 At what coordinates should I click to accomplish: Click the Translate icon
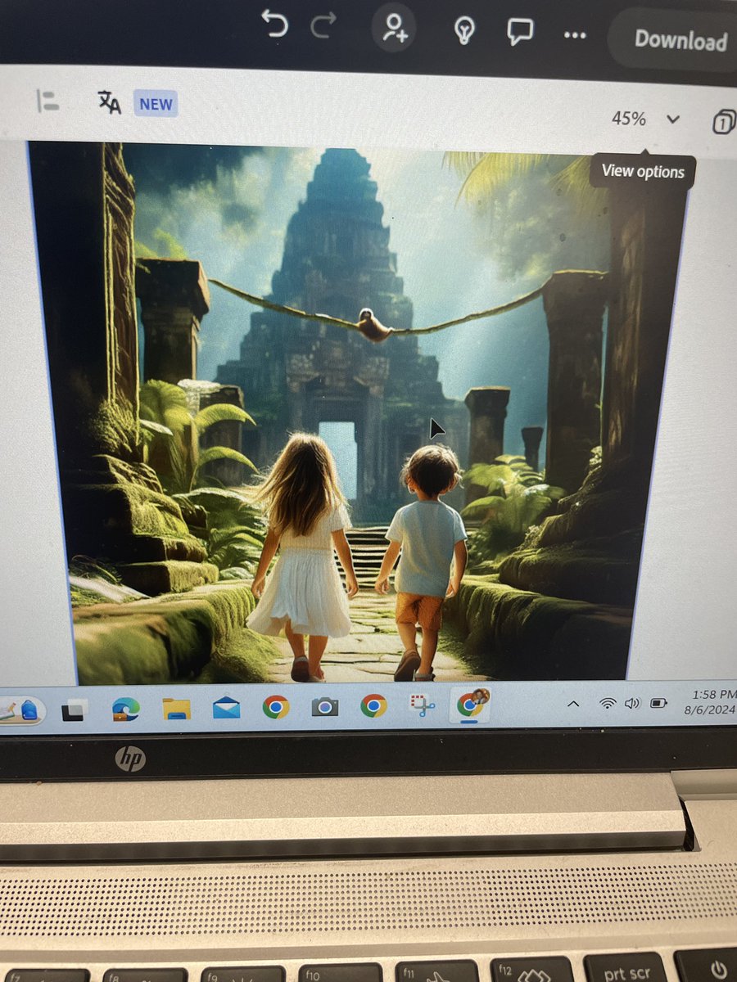(110, 102)
